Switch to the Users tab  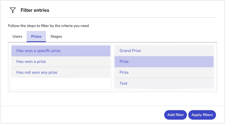(x=17, y=37)
